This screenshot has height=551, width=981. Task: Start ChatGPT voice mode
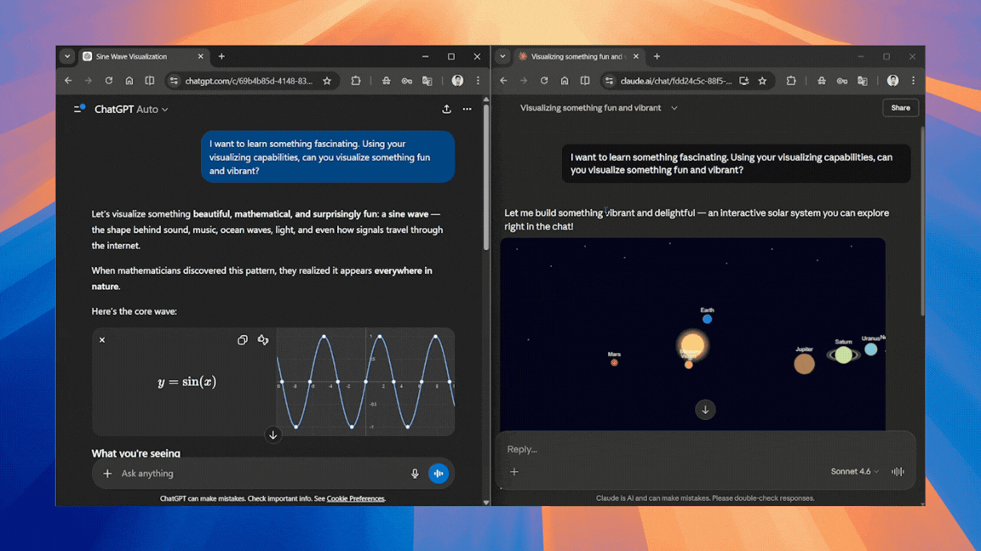coord(439,473)
